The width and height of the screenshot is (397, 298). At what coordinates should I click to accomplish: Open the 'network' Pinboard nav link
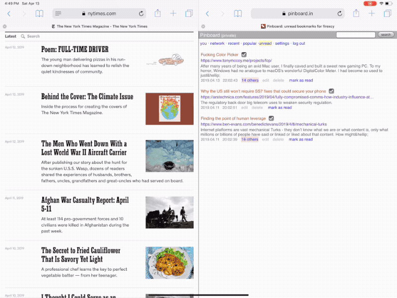click(x=217, y=43)
